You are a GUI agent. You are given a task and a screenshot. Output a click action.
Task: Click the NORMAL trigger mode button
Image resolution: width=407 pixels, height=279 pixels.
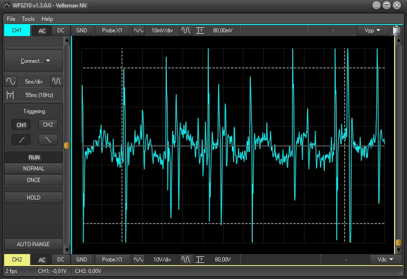34,169
